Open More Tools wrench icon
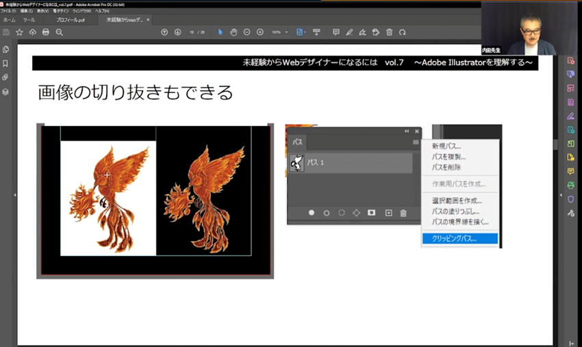The height and width of the screenshot is (347, 582). (571, 213)
